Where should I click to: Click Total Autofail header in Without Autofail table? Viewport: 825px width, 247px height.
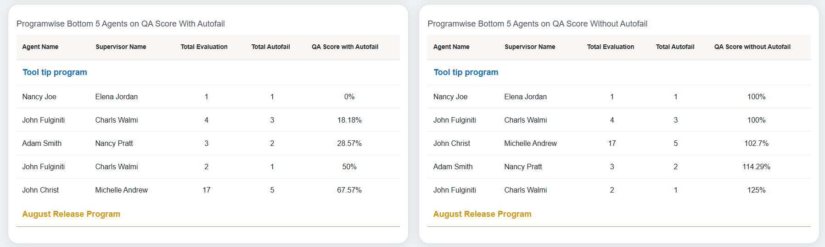point(675,47)
